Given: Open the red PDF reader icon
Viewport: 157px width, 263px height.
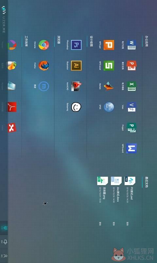Looking at the screenshot, I should pyautogui.click(x=12, y=107).
